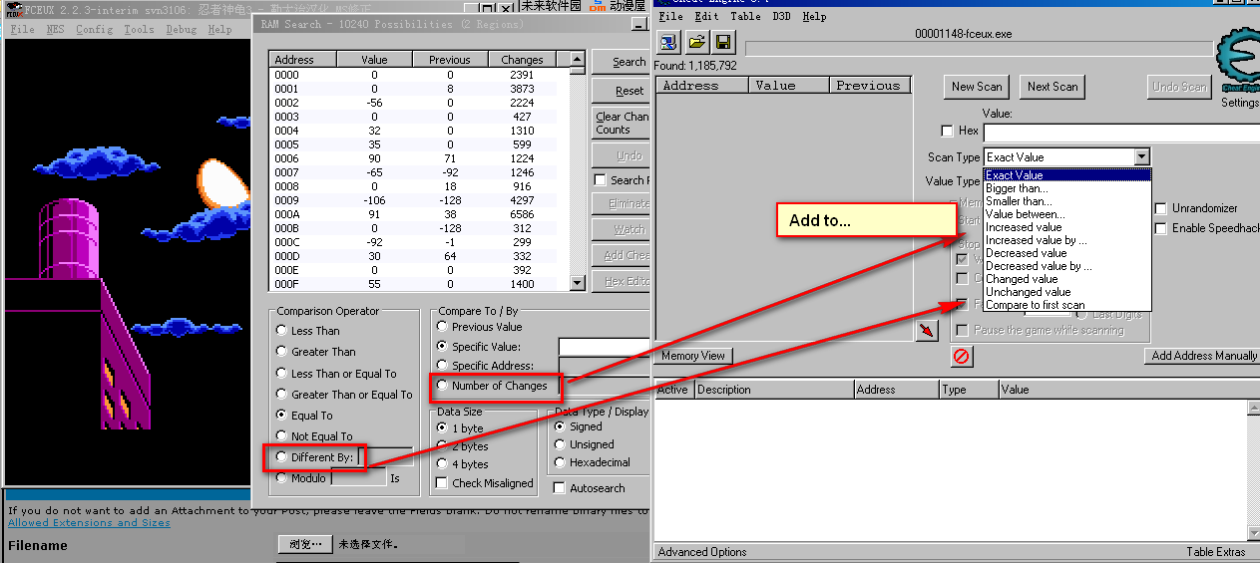Viewport: 1260px width, 563px height.
Task: Click the select process computer icon
Action: (x=668, y=42)
